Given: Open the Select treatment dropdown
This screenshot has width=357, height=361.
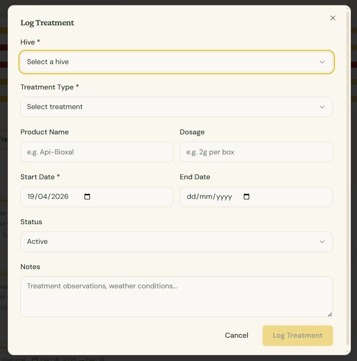Looking at the screenshot, I should pos(176,107).
